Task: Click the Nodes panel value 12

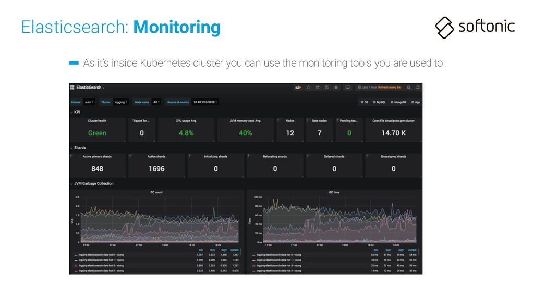Action: click(290, 133)
